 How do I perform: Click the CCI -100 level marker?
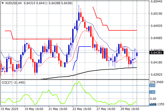click(x=152, y=105)
